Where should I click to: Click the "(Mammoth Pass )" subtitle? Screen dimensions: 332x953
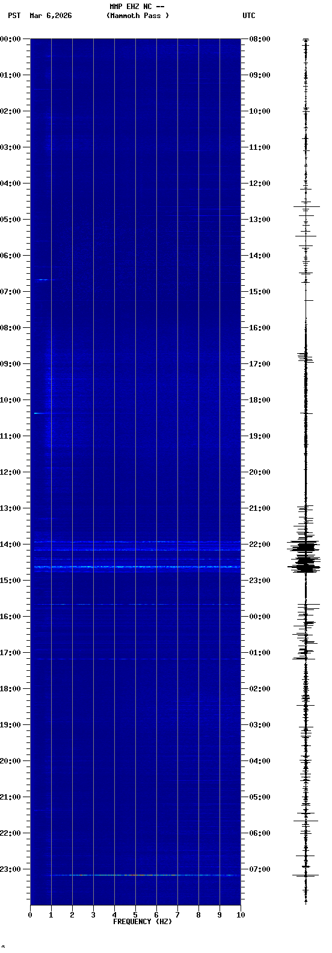138,16
